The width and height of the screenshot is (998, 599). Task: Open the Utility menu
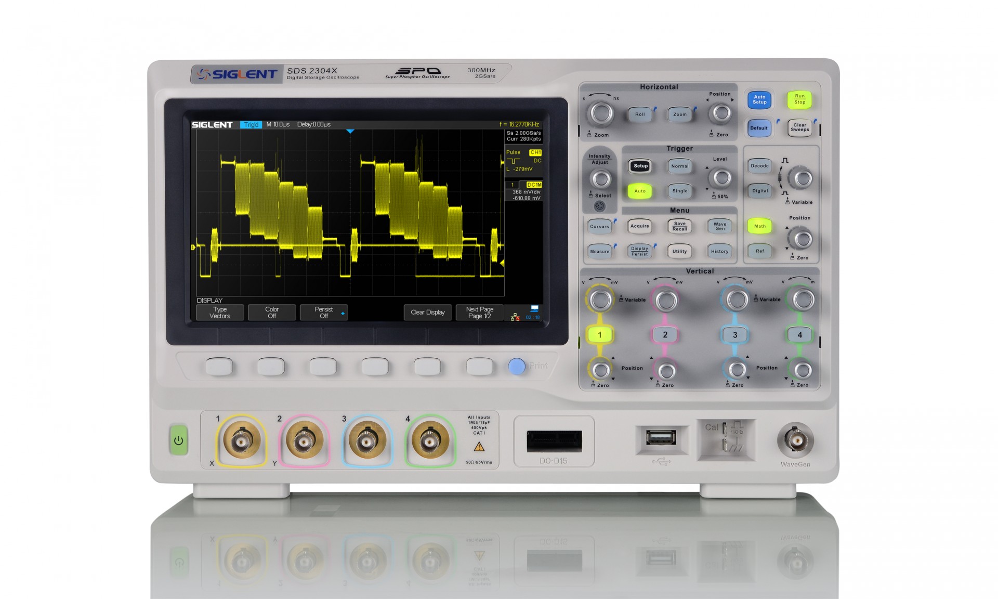point(680,251)
